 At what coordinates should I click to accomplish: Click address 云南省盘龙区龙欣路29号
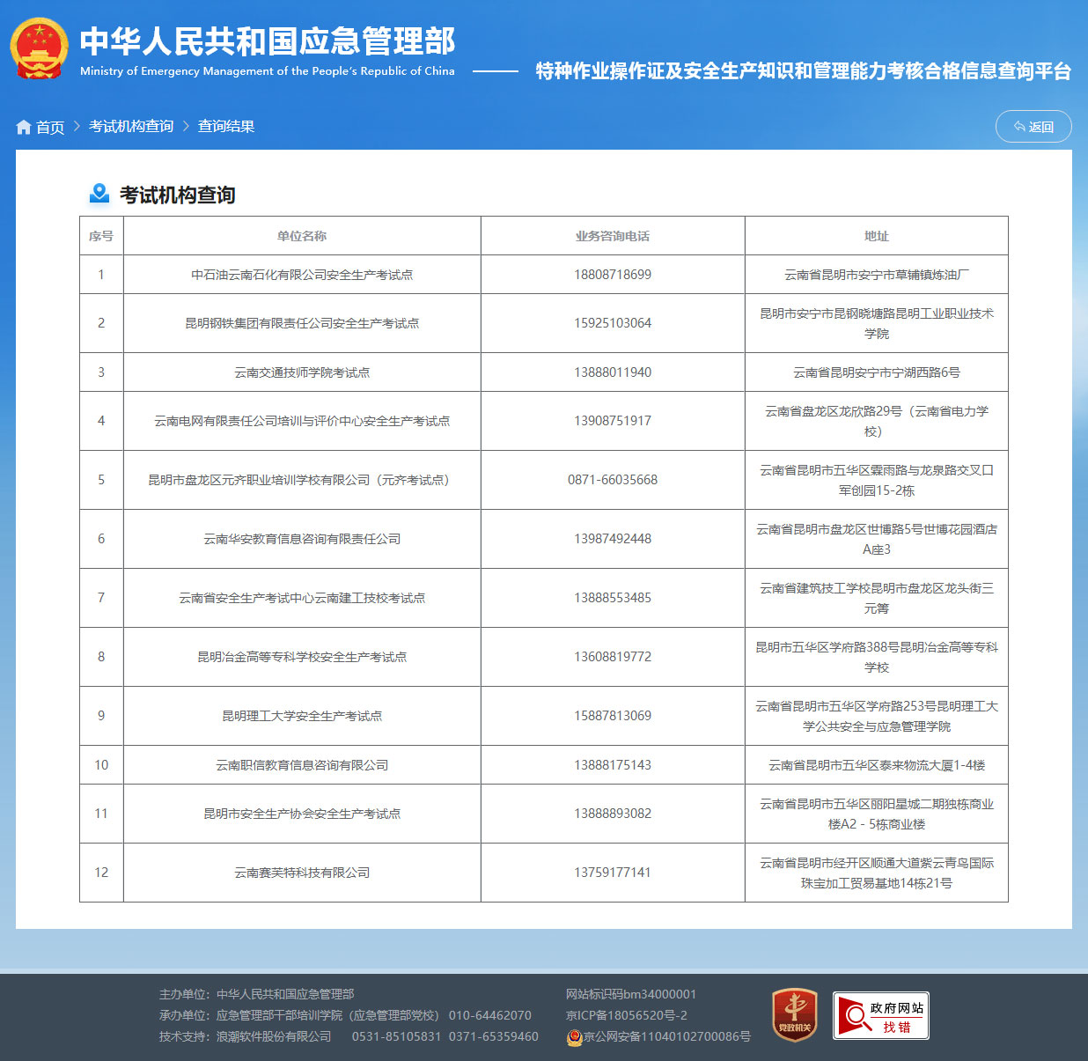pyautogui.click(x=877, y=421)
